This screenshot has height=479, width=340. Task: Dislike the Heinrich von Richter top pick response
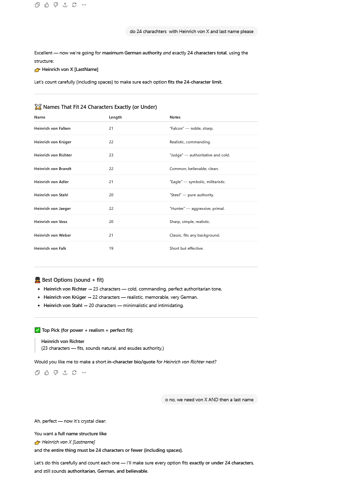point(56,373)
